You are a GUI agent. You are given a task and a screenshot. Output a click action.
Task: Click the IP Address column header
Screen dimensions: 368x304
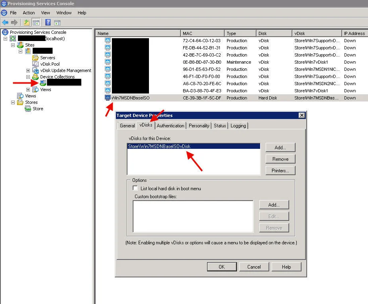tap(354, 33)
